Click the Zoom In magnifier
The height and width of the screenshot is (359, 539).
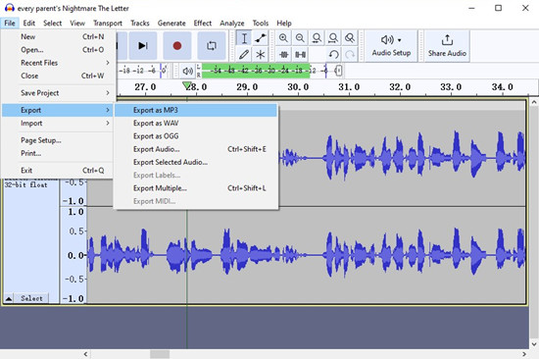click(283, 38)
